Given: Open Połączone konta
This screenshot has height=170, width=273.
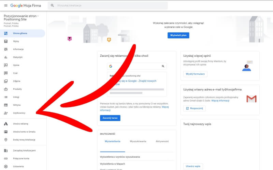Looking at the screenshot, I should tap(23, 158).
